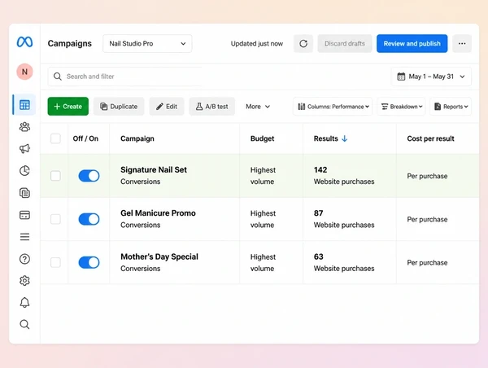
Task: Open the three-dot more options button
Action: coord(462,44)
